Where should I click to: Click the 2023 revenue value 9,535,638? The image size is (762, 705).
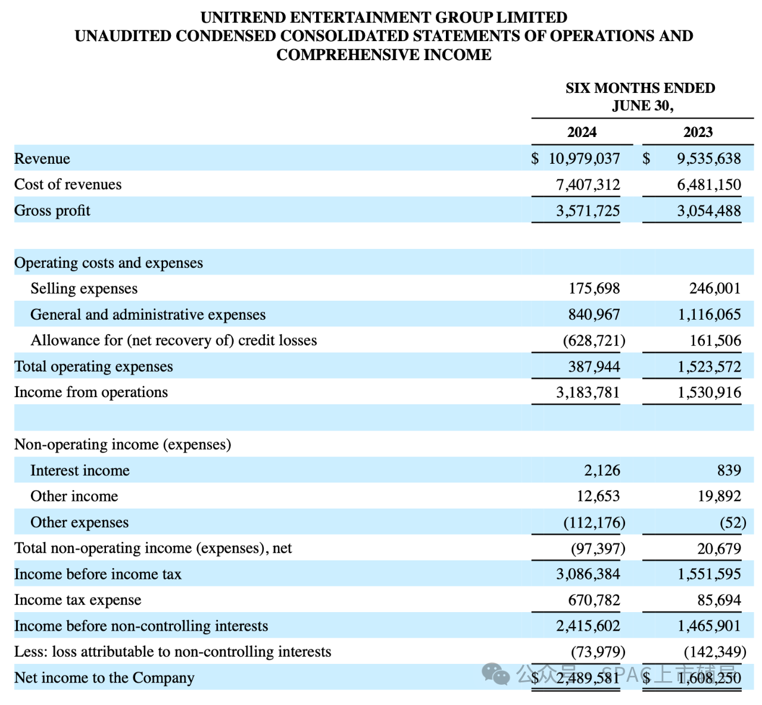click(709, 159)
